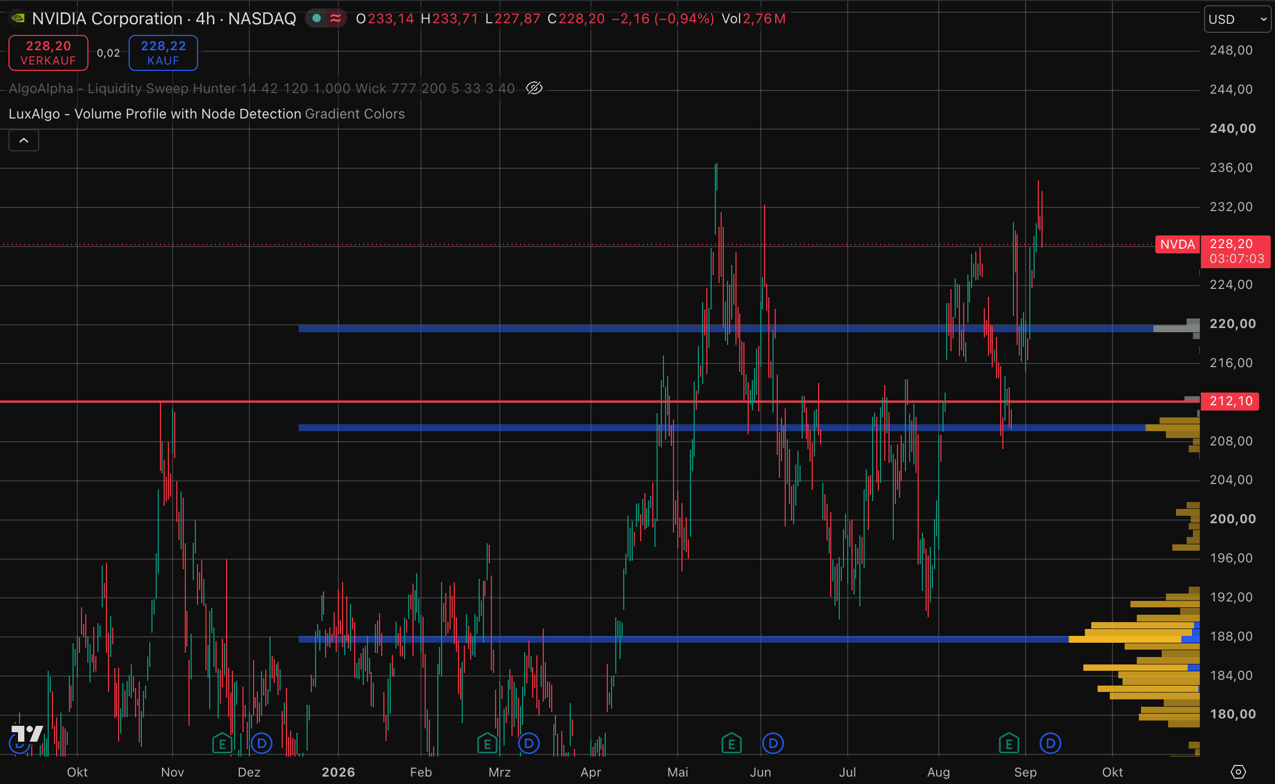This screenshot has height=784, width=1275.
Task: Open chart settings via the gear icon
Action: 1238,772
